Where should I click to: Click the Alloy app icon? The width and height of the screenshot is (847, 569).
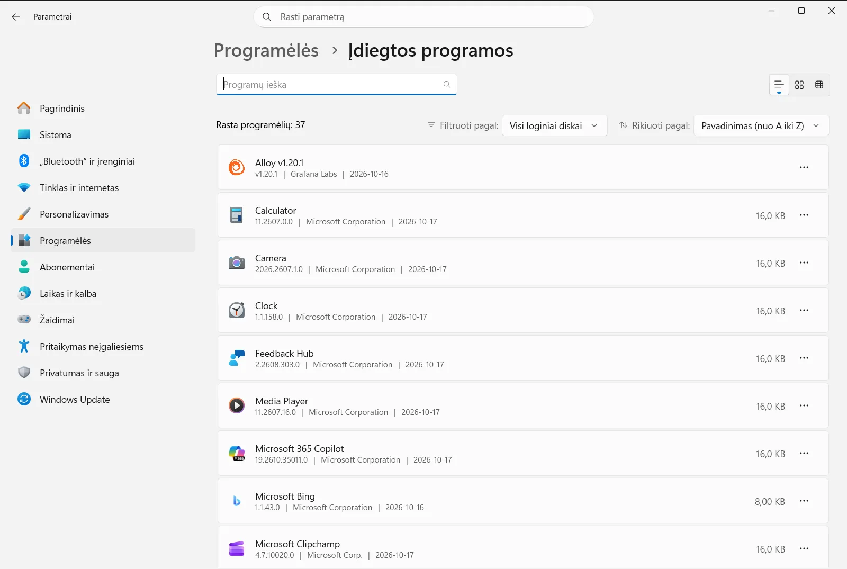[x=236, y=167]
